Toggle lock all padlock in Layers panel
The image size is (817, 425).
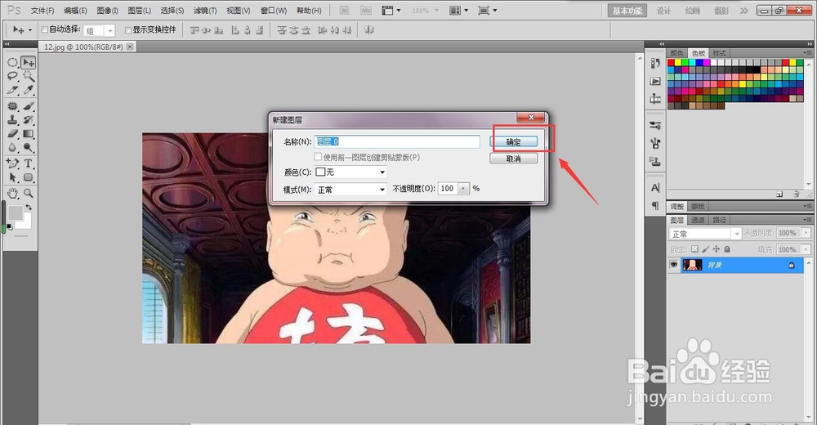[727, 249]
